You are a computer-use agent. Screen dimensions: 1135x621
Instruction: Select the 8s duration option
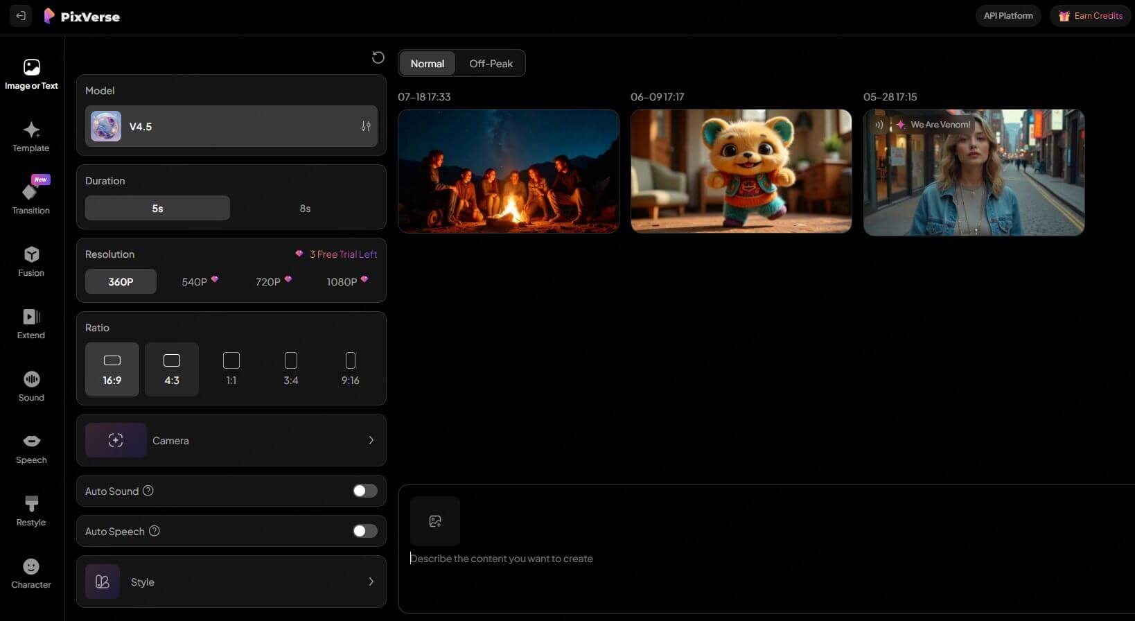[x=305, y=209]
